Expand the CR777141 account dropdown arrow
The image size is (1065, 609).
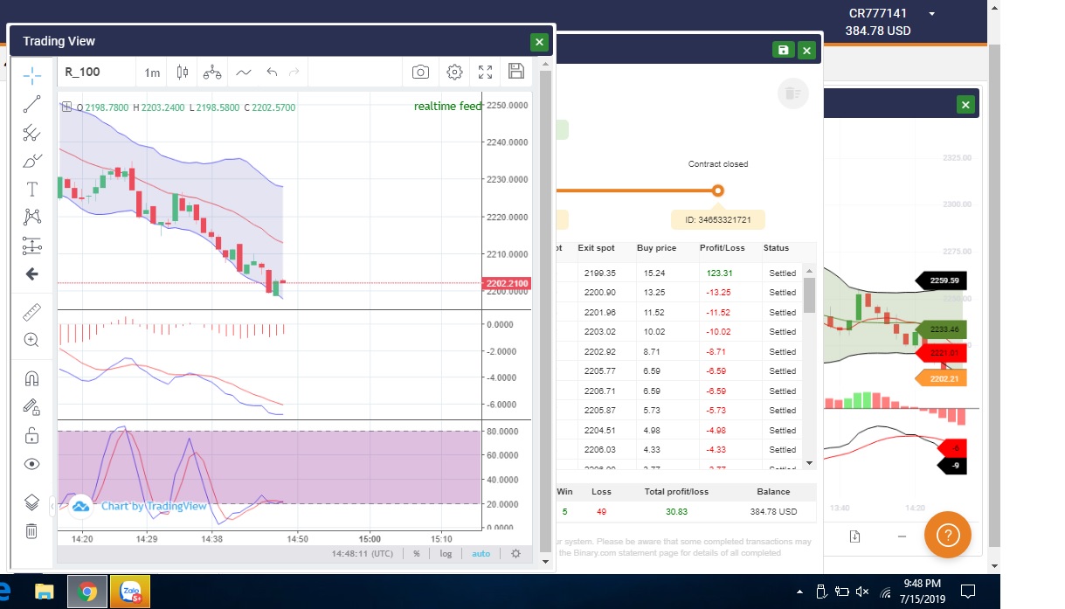pos(932,14)
